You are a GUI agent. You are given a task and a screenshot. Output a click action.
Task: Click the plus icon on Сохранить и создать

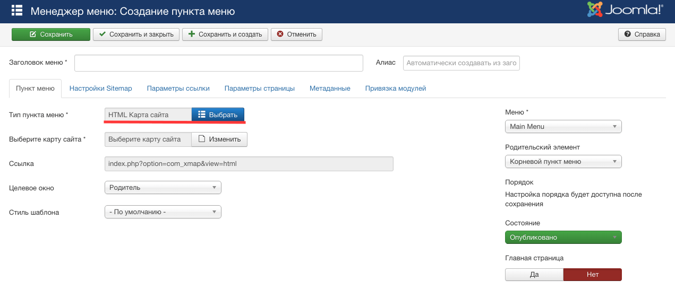pos(192,34)
